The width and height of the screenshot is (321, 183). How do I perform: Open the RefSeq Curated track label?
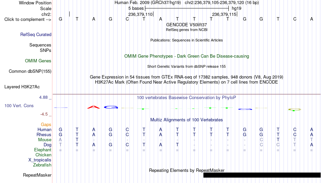click(35, 34)
